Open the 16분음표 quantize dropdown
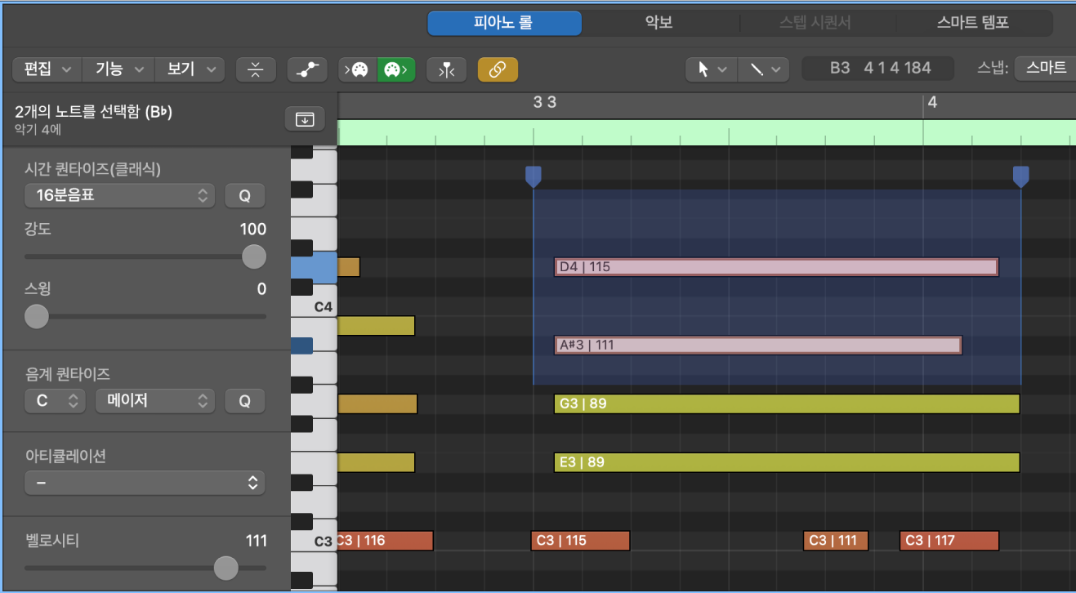The width and height of the screenshot is (1076, 593). (119, 196)
